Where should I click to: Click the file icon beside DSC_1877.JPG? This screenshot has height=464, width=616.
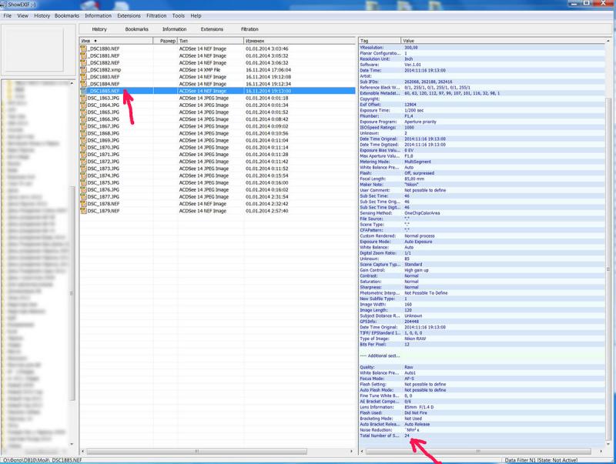(83, 197)
